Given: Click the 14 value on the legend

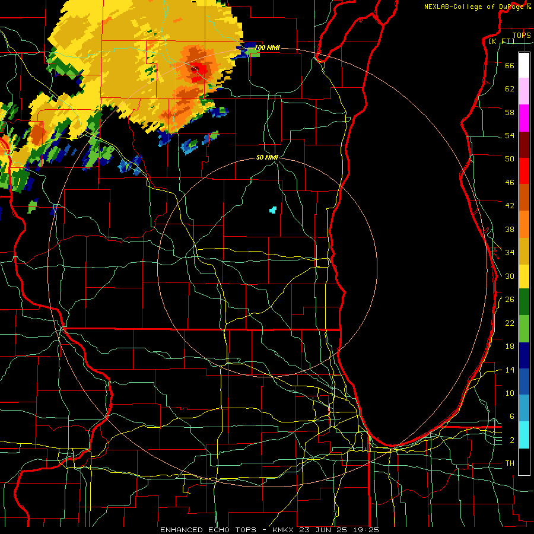Looking at the screenshot, I should [x=510, y=370].
